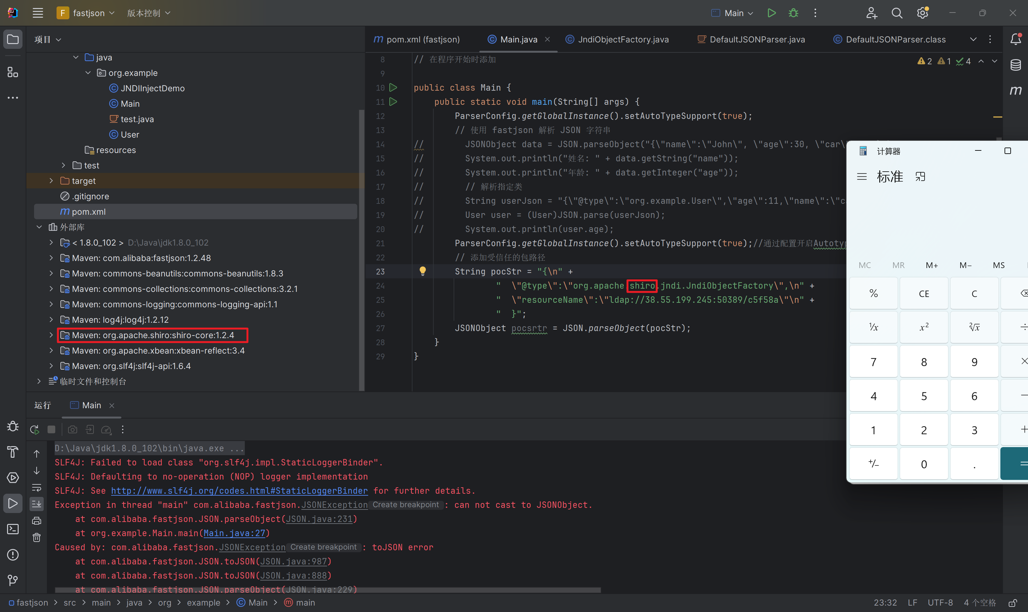Open the Database tool window icon
This screenshot has width=1028, height=612.
1015,65
